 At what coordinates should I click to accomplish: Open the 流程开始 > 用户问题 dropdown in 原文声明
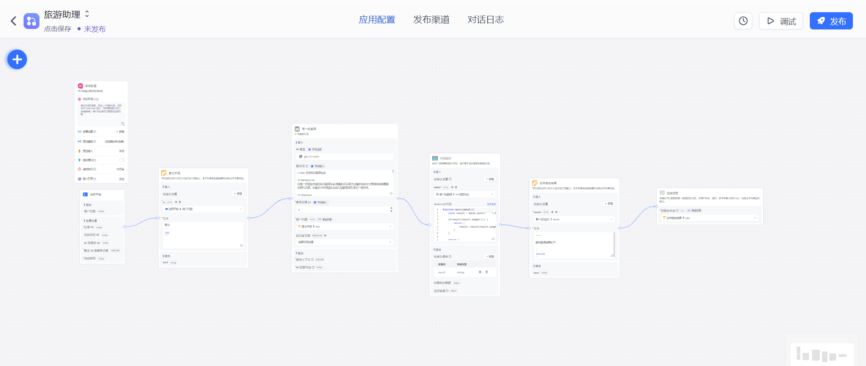(203, 209)
